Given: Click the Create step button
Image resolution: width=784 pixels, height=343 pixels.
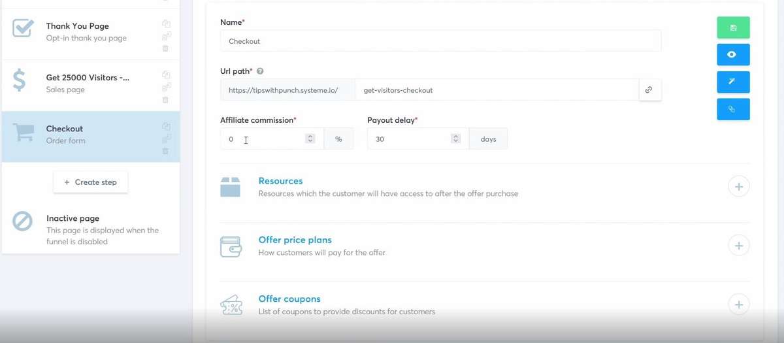Looking at the screenshot, I should pyautogui.click(x=91, y=182).
